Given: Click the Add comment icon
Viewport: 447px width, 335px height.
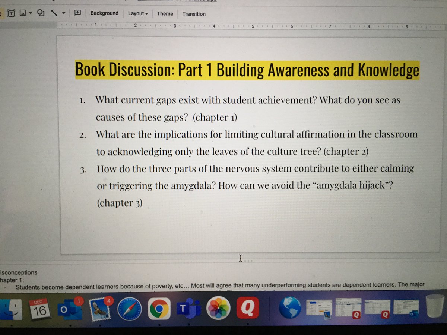Looking at the screenshot, I should pyautogui.click(x=77, y=13).
